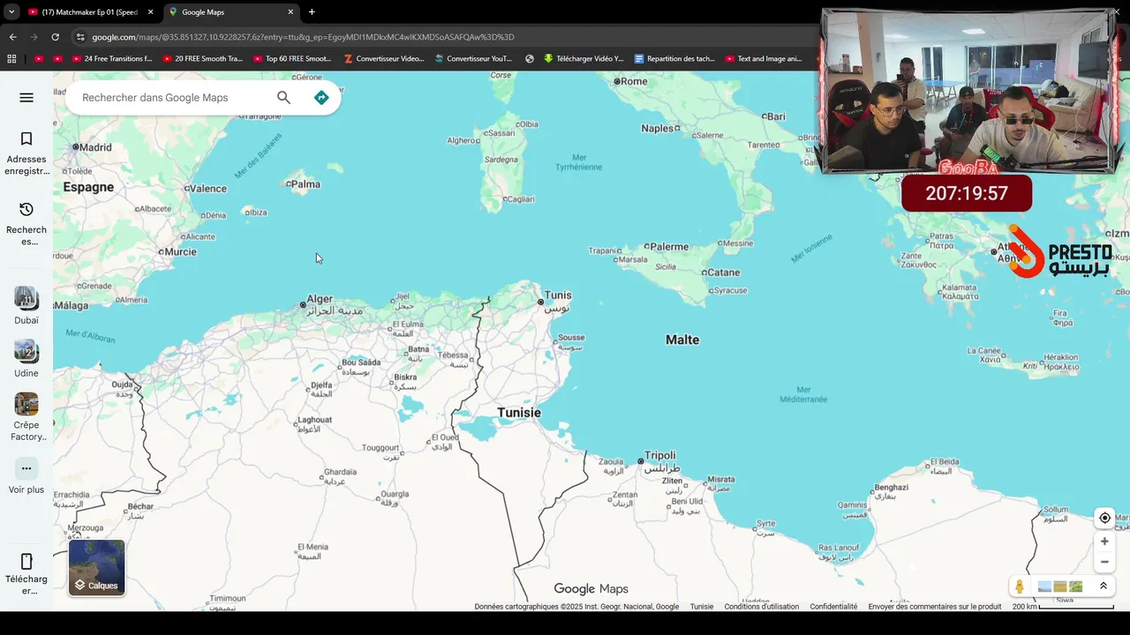
Task: Click the Tunisie footer link
Action: 702,607
